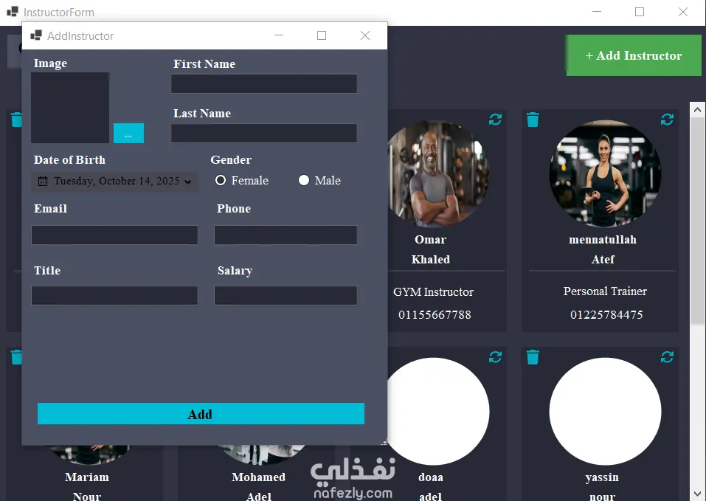Maximize the AddInstructor window
The image size is (706, 501).
coord(322,35)
